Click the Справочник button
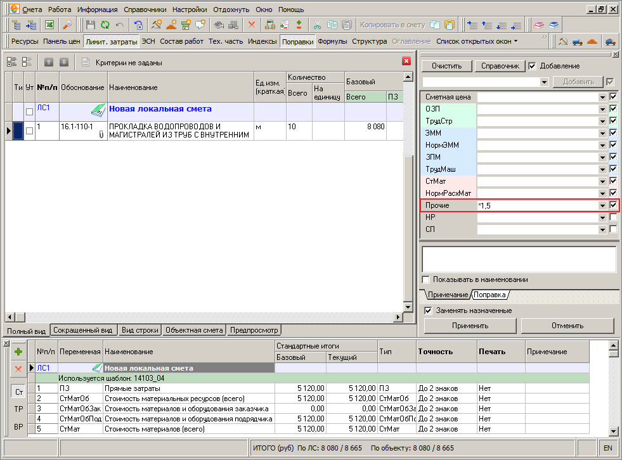The image size is (622, 460). pos(500,67)
